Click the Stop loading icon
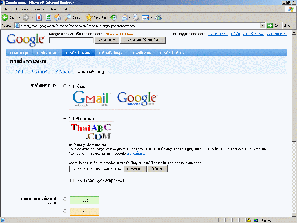The height and width of the screenshot is (223, 297). point(39,17)
